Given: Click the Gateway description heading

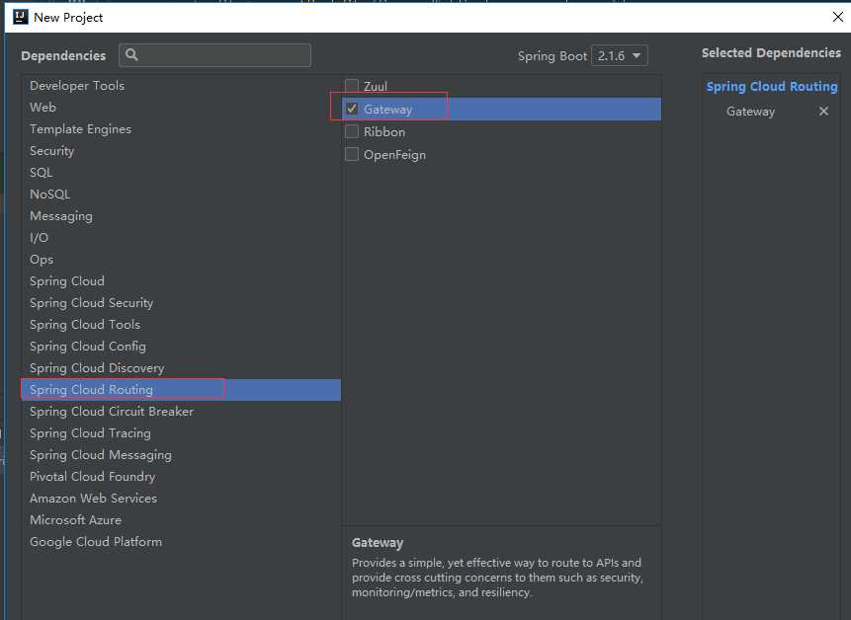Looking at the screenshot, I should click(x=378, y=543).
